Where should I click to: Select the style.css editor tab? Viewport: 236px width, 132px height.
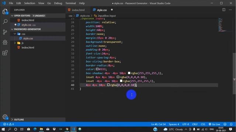[x=103, y=10]
